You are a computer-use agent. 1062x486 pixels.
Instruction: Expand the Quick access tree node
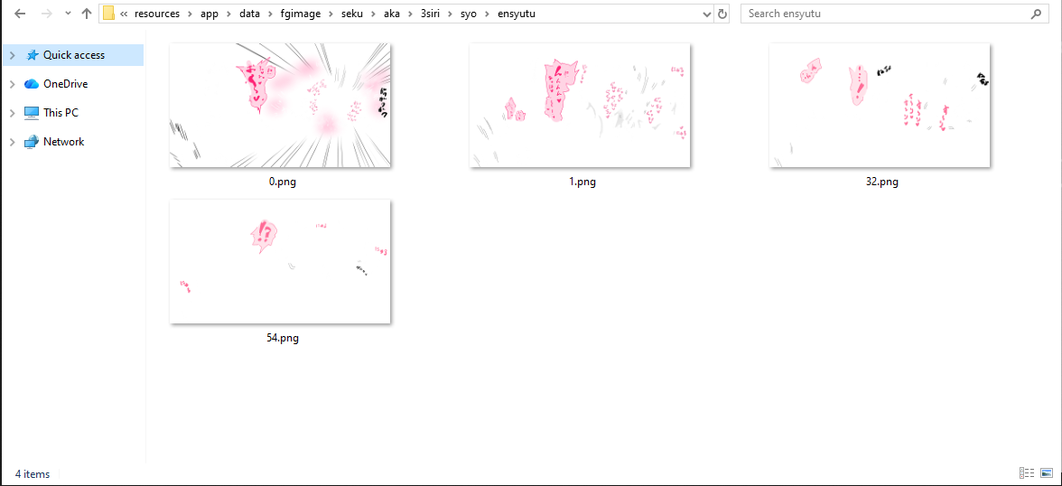pyautogui.click(x=13, y=55)
